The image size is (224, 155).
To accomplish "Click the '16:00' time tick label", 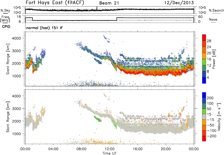I will click(137, 149).
